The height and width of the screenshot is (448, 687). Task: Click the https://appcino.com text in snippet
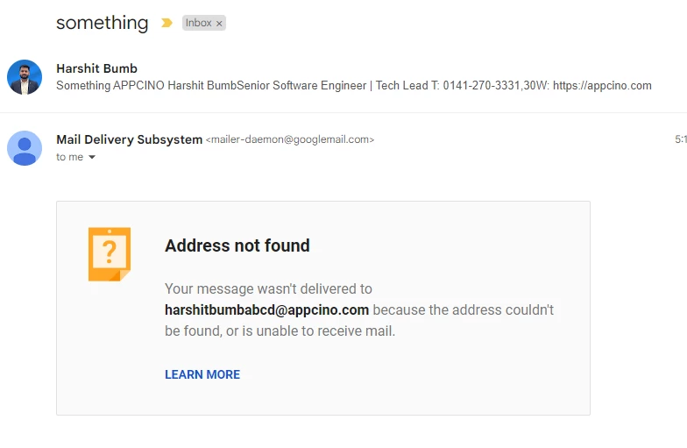pos(602,85)
